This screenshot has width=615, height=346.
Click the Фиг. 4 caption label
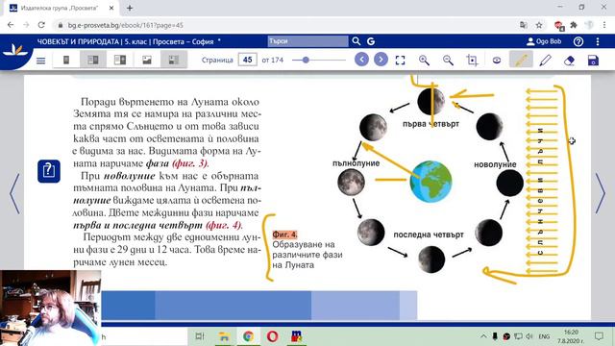tap(284, 235)
